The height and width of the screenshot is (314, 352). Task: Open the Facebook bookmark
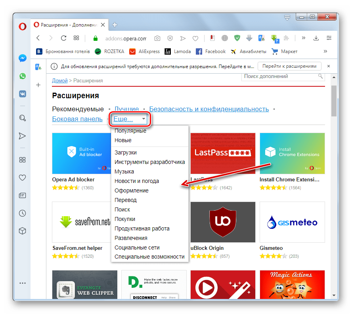point(210,51)
